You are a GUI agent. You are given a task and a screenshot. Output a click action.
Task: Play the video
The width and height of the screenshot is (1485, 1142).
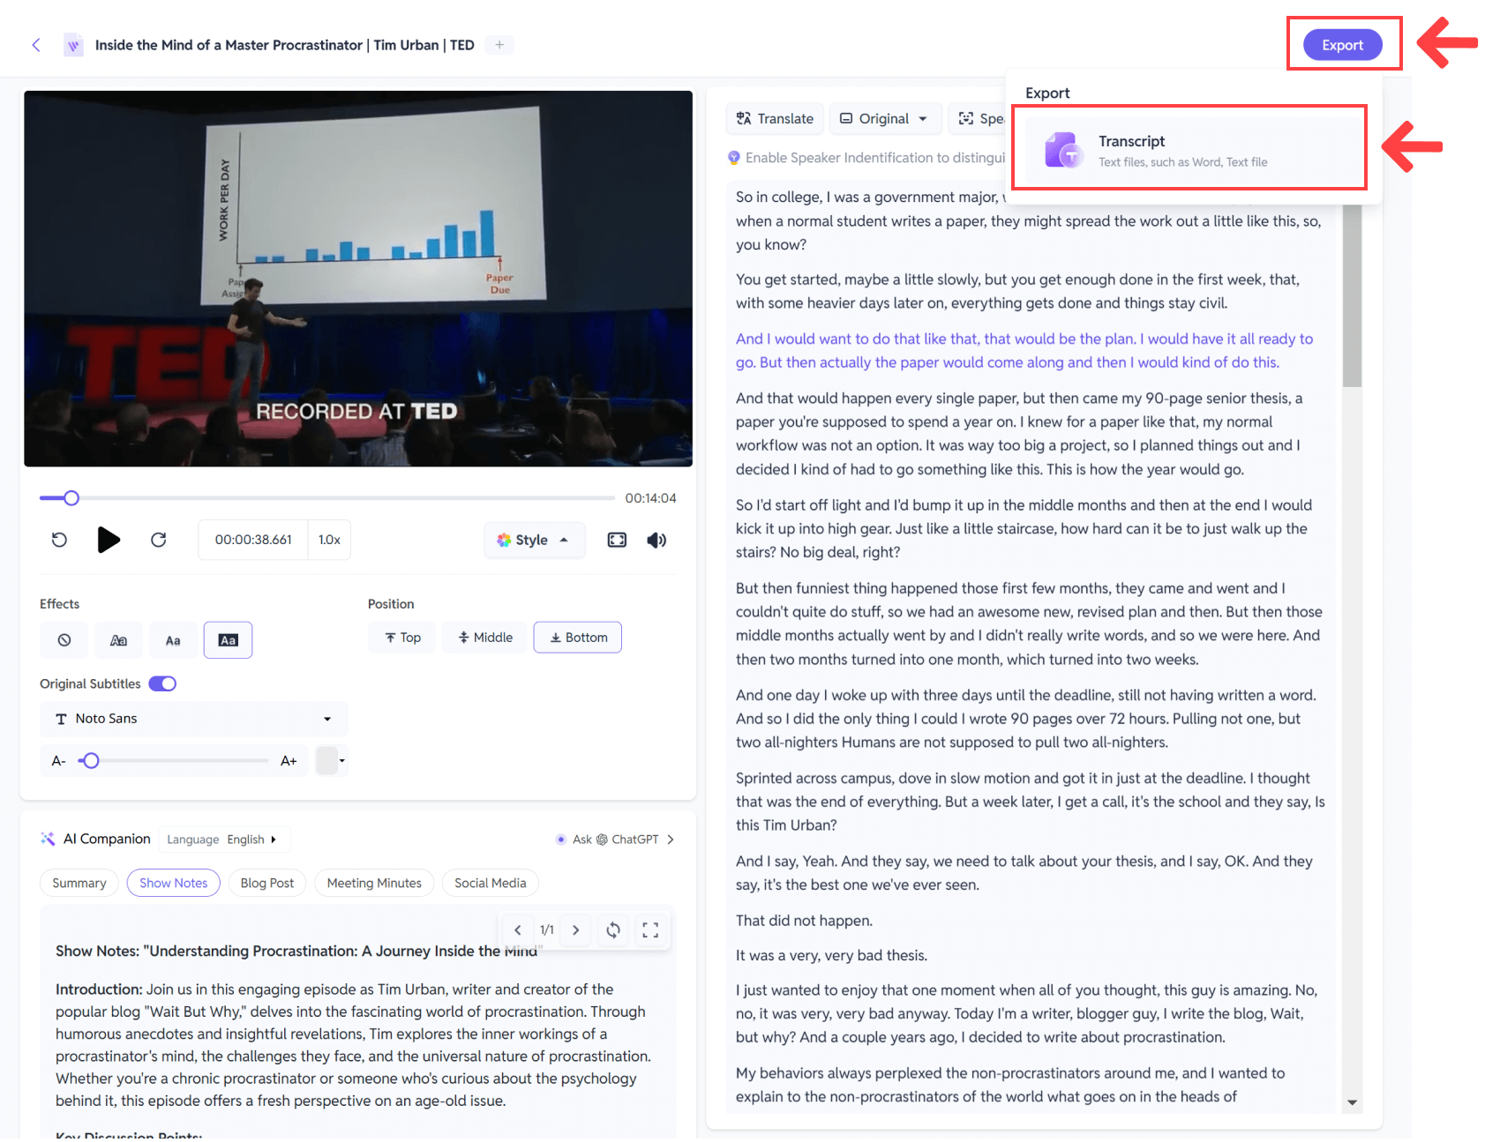(109, 540)
